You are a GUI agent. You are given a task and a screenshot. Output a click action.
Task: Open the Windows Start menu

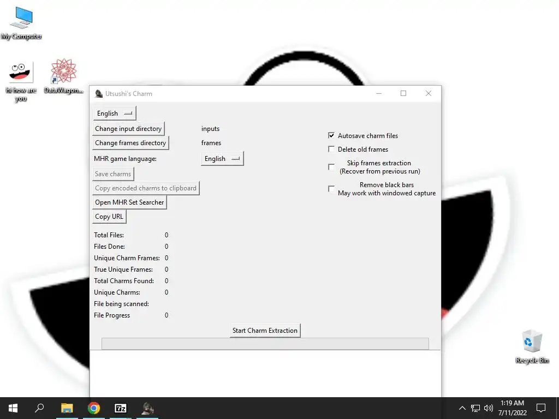[x=13, y=408]
